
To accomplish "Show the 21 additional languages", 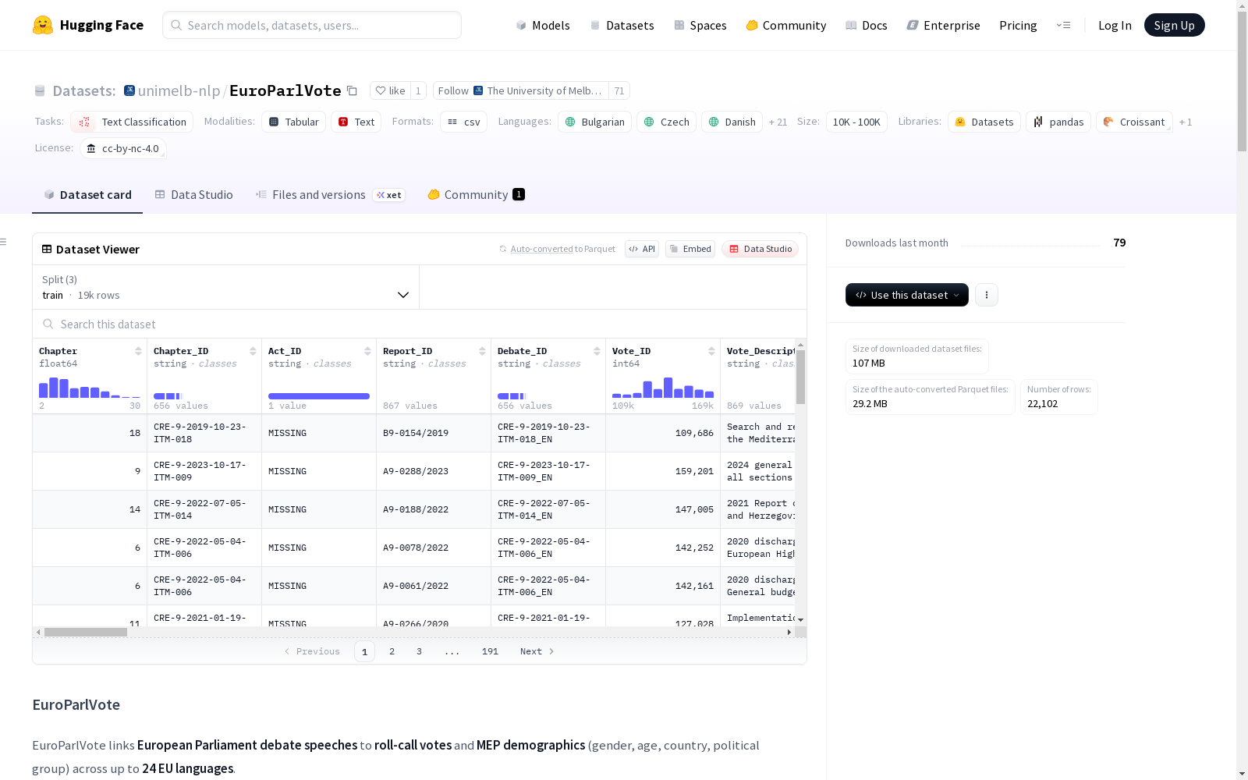I will click(778, 122).
